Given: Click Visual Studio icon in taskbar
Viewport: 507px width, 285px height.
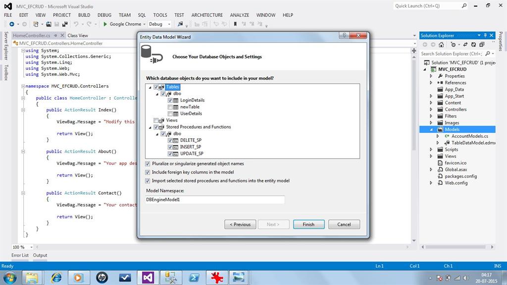Looking at the screenshot, I should point(148,278).
